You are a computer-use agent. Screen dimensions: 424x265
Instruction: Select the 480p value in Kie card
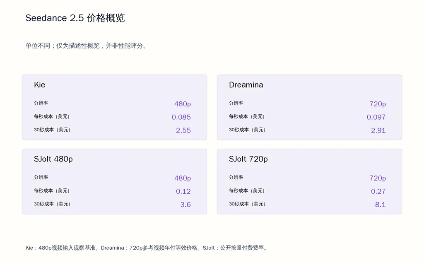183,104
